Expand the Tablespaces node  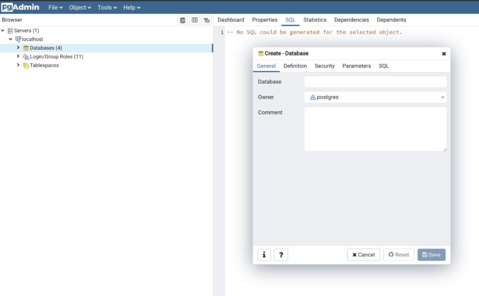tap(18, 65)
